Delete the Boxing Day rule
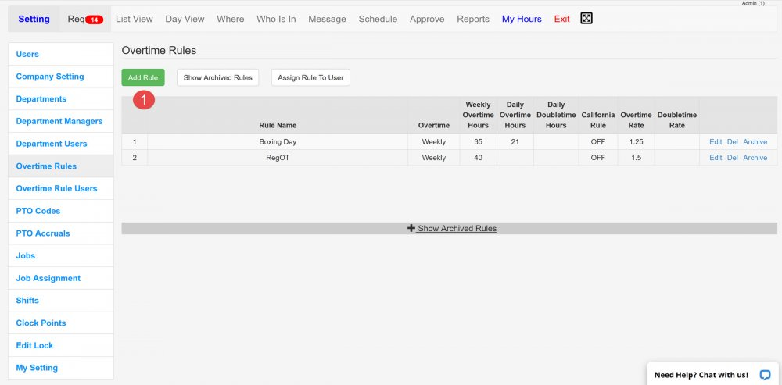 coord(733,142)
